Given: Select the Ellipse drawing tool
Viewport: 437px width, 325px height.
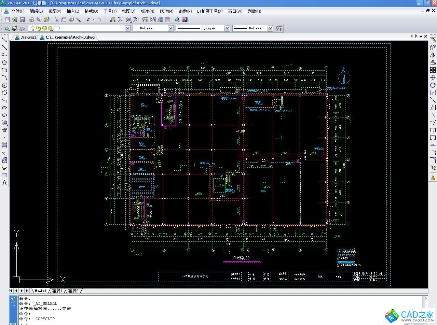Looking at the screenshot, I should pos(4,108).
